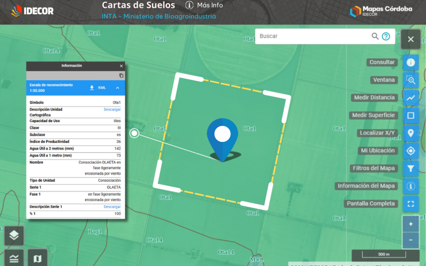This screenshot has height=266, width=426.
Task: Select the Ventana zoom-window tool icon
Action: tap(411, 80)
